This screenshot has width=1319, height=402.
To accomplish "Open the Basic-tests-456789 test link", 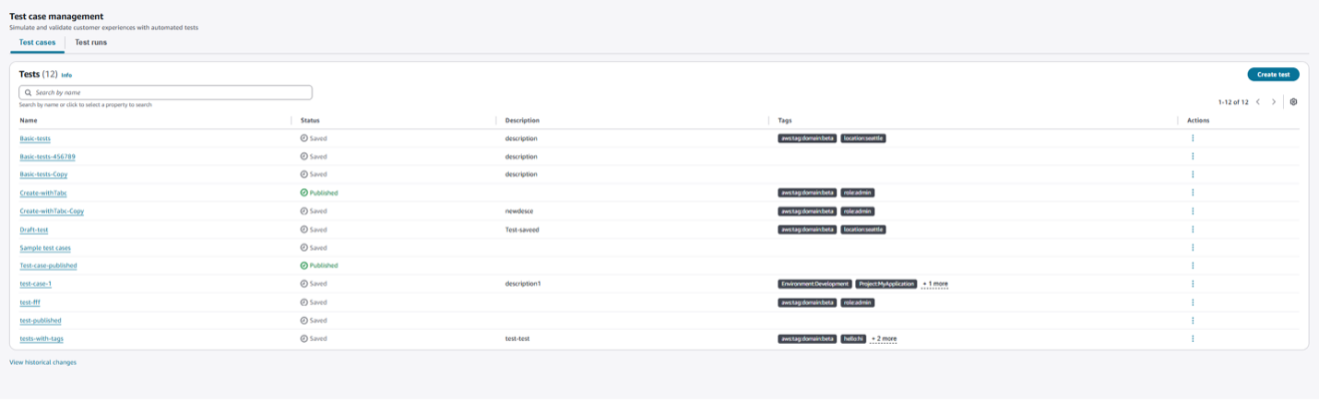I will pos(48,157).
